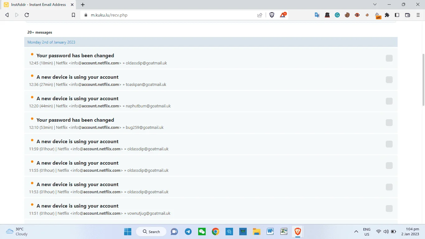Click the Brave browser taskbar icon
This screenshot has width=425, height=239.
tap(298, 232)
